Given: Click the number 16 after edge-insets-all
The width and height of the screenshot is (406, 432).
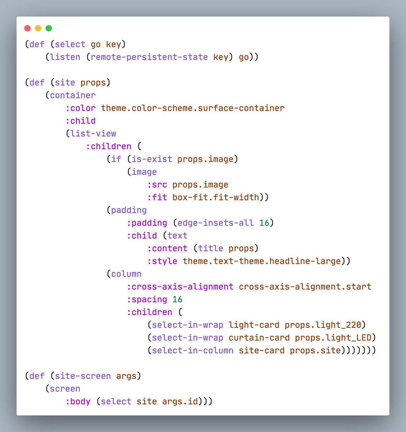Looking at the screenshot, I should coord(264,223).
